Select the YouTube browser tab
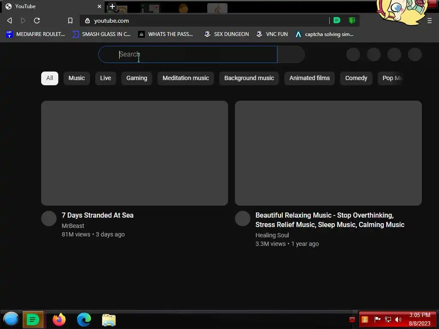This screenshot has width=439, height=329. click(53, 6)
